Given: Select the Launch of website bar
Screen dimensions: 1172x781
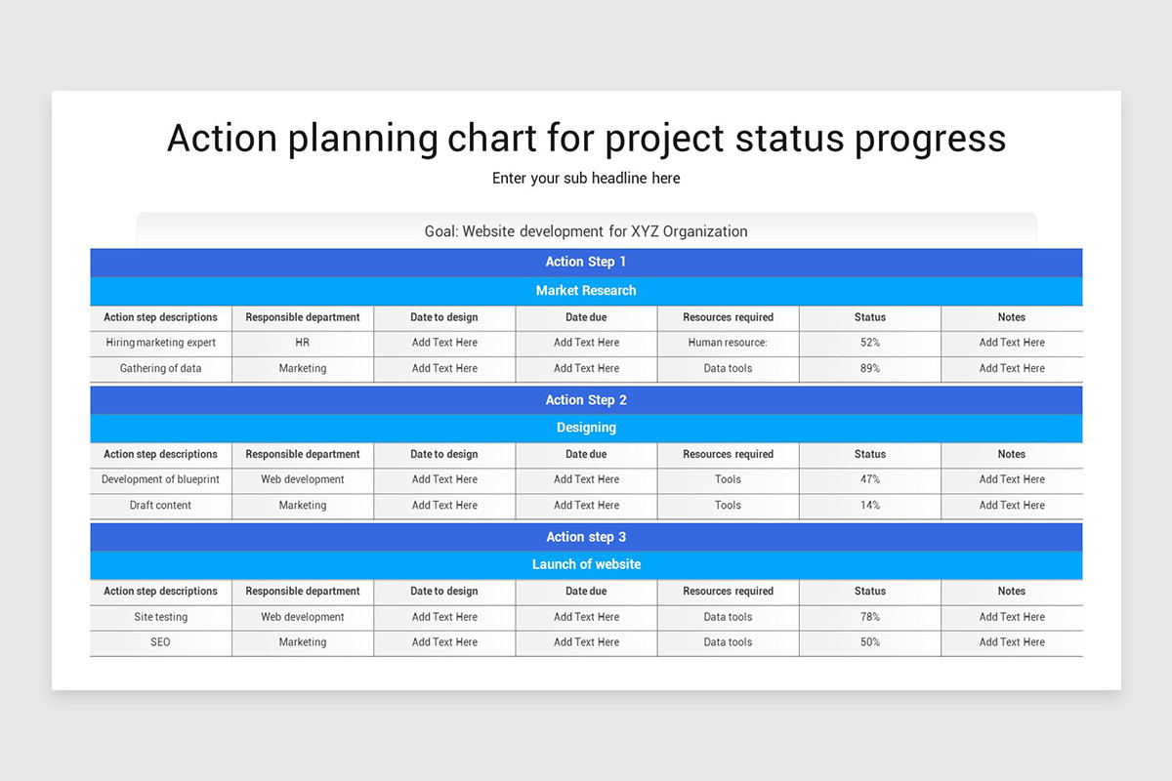Looking at the screenshot, I should [x=586, y=564].
